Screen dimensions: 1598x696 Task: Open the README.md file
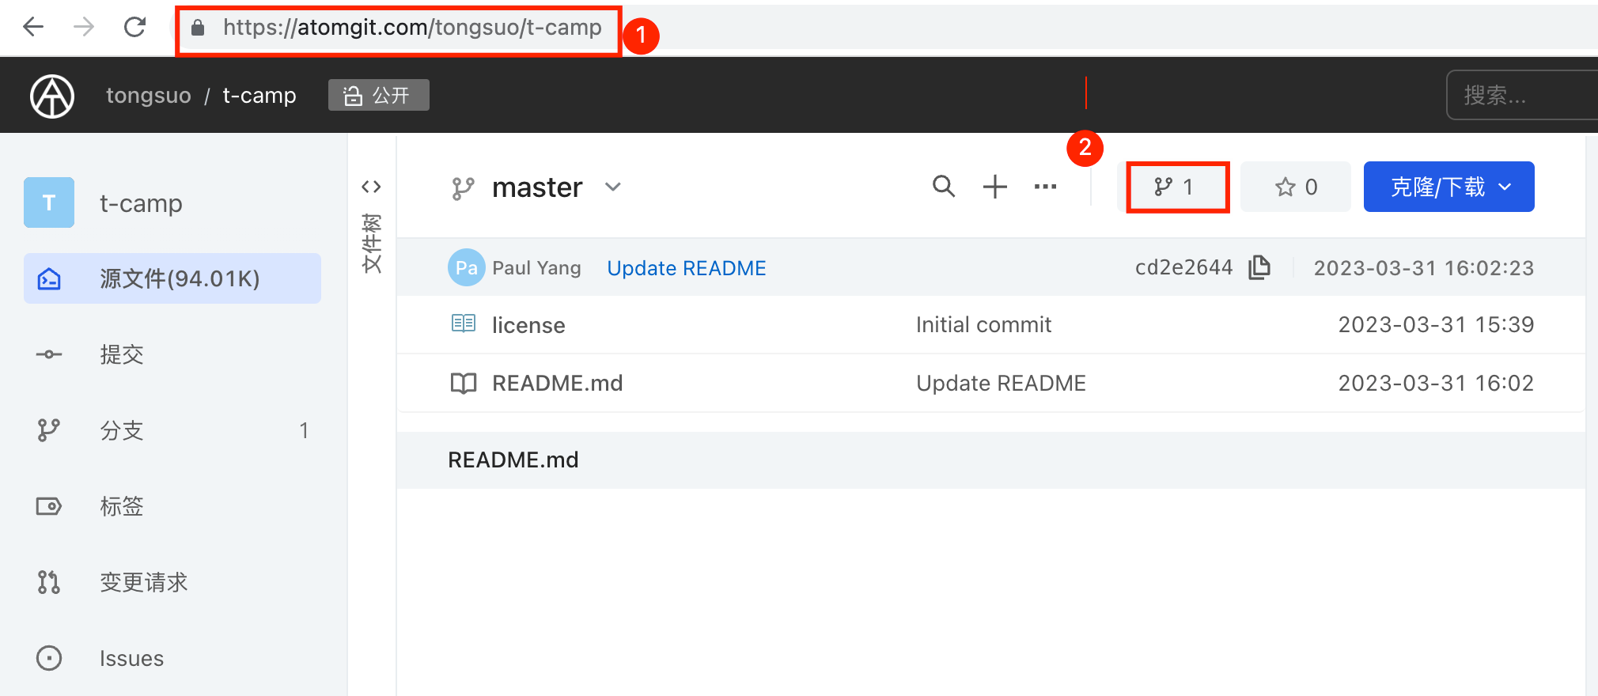click(557, 384)
